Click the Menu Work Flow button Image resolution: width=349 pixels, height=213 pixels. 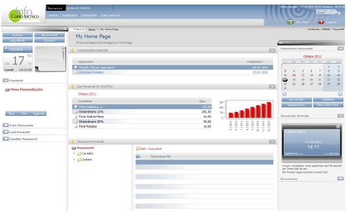pos(328,105)
